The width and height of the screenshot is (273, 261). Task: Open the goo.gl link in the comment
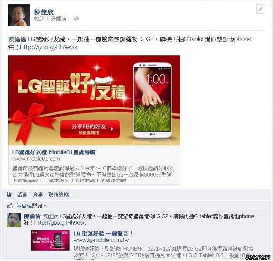[60, 223]
